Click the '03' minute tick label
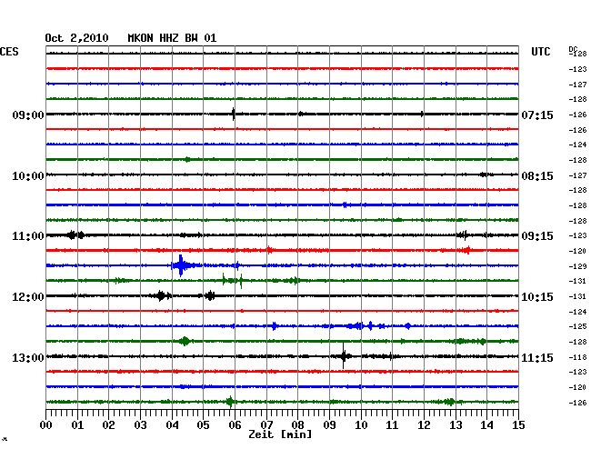 point(141,424)
